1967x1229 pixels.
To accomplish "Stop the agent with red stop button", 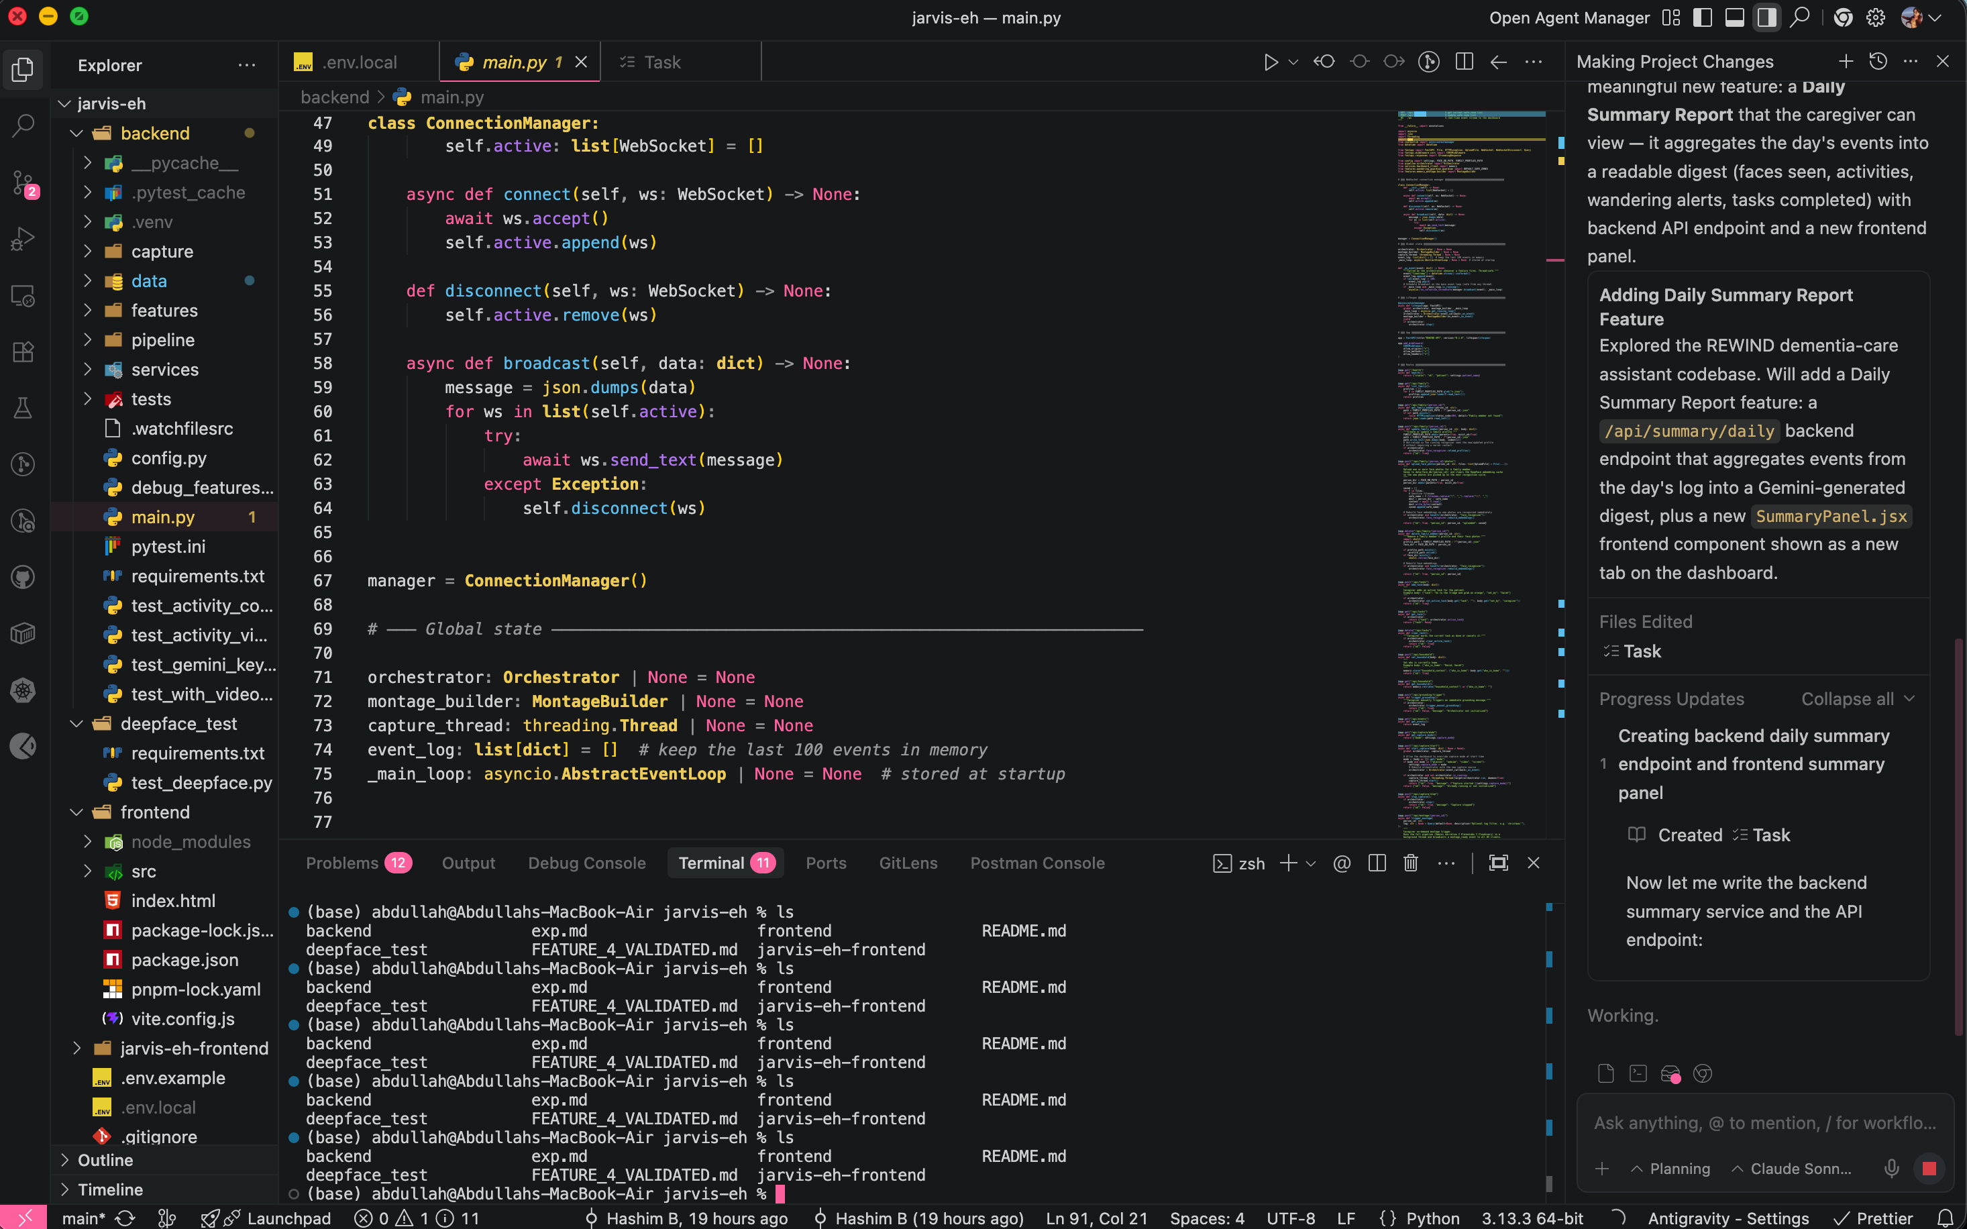I will tap(1929, 1169).
